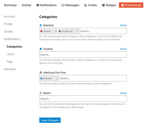Click the eurorack category chip
Viewport: 148px width, 131px height.
(x=50, y=78)
